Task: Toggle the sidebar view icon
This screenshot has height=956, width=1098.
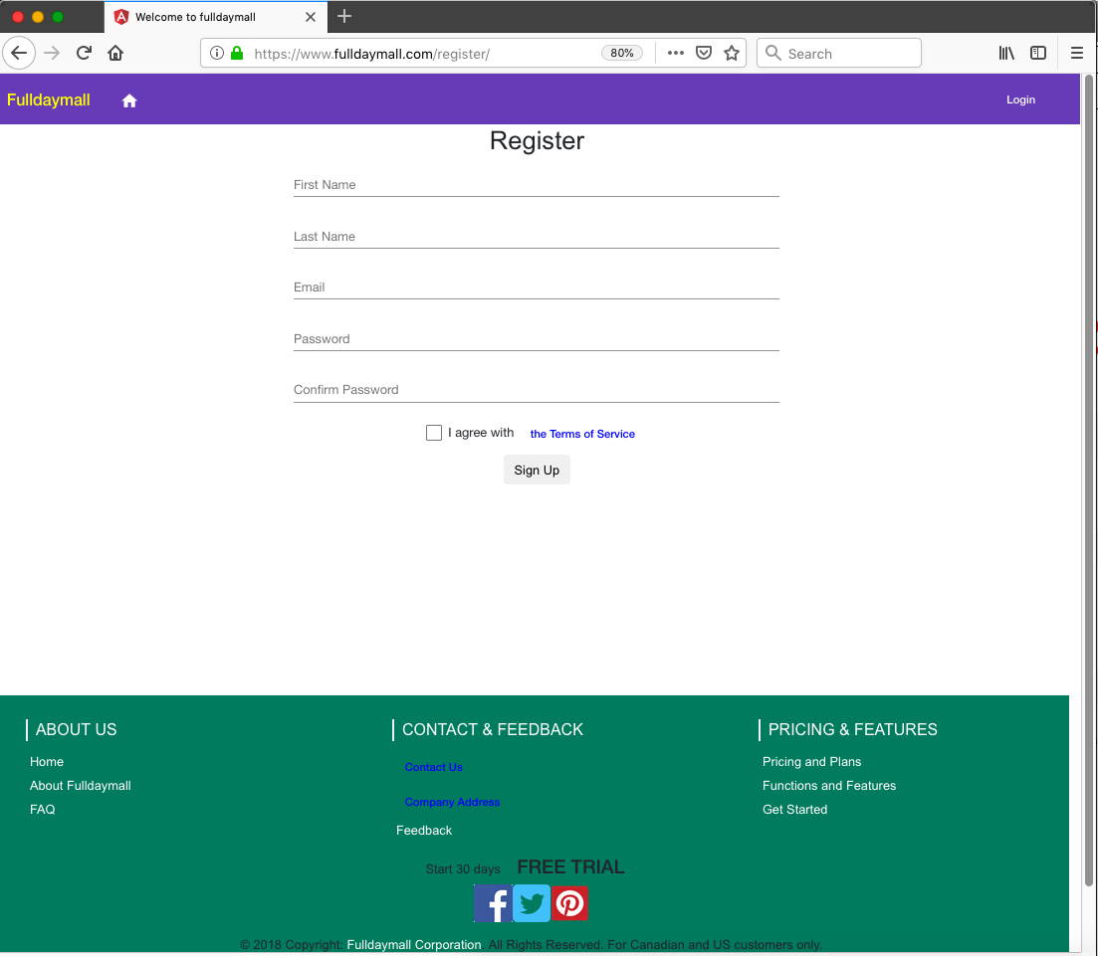Action: point(1038,54)
